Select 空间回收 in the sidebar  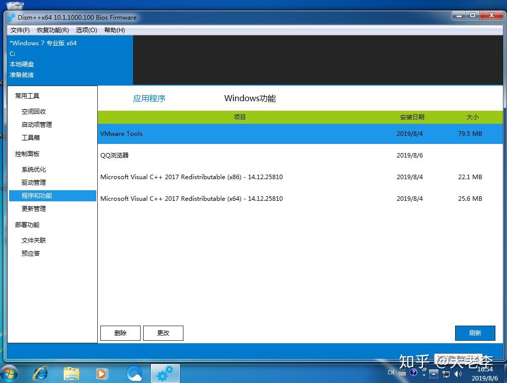[x=34, y=111]
